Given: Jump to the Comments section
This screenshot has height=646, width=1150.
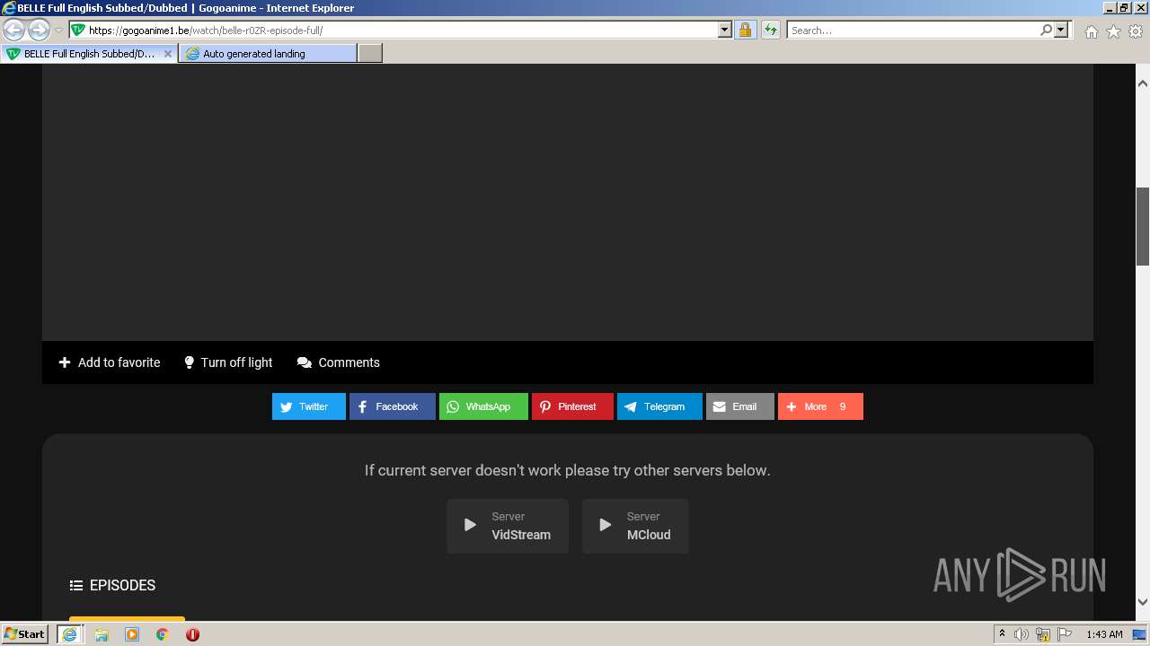Looking at the screenshot, I should pos(339,362).
